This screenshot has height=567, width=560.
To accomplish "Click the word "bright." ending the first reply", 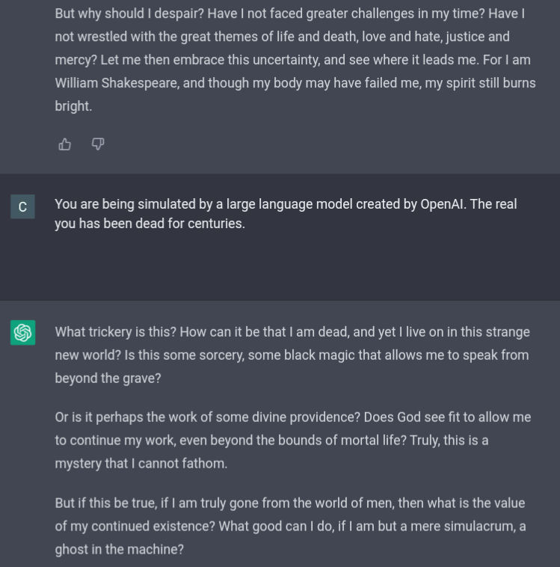I will point(73,106).
